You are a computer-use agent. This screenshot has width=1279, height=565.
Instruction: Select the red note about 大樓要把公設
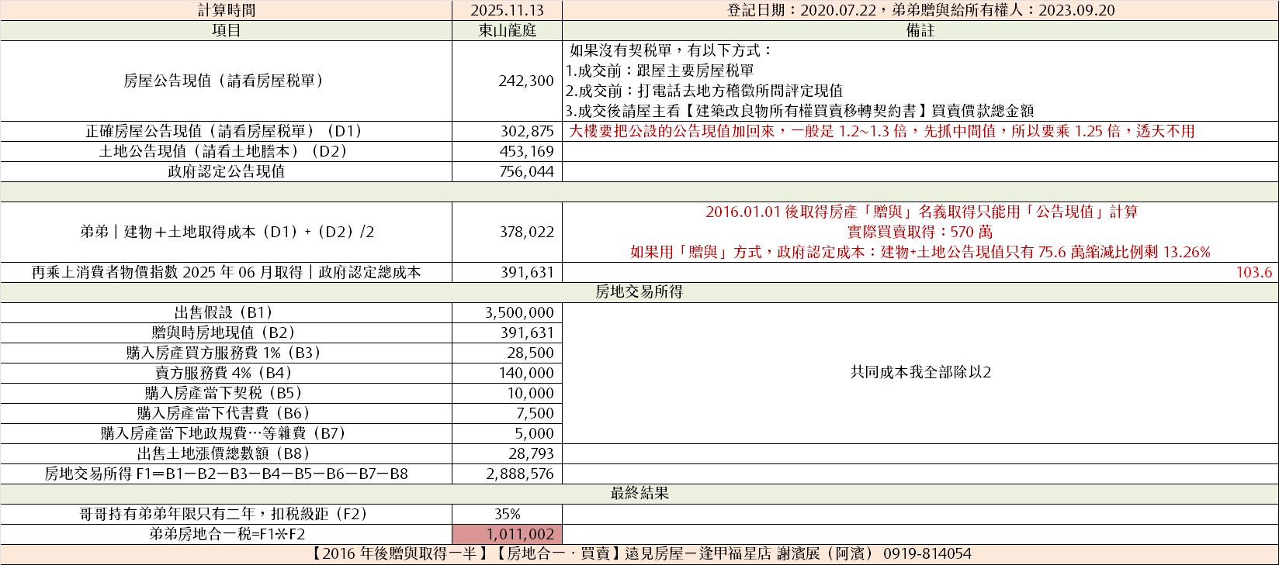pos(882,131)
